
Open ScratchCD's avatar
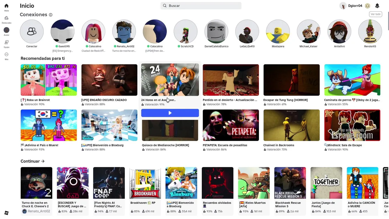pos(185,31)
